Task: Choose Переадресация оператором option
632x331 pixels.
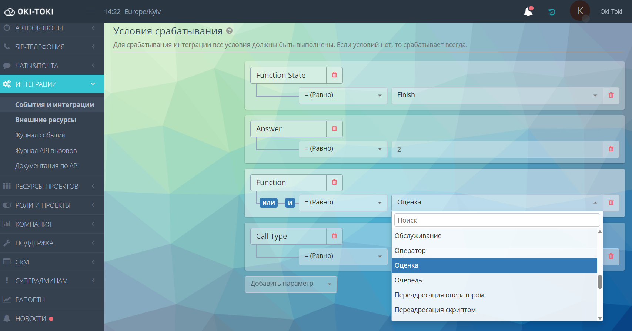Action: click(x=439, y=295)
